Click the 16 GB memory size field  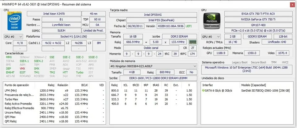[x=133, y=36]
